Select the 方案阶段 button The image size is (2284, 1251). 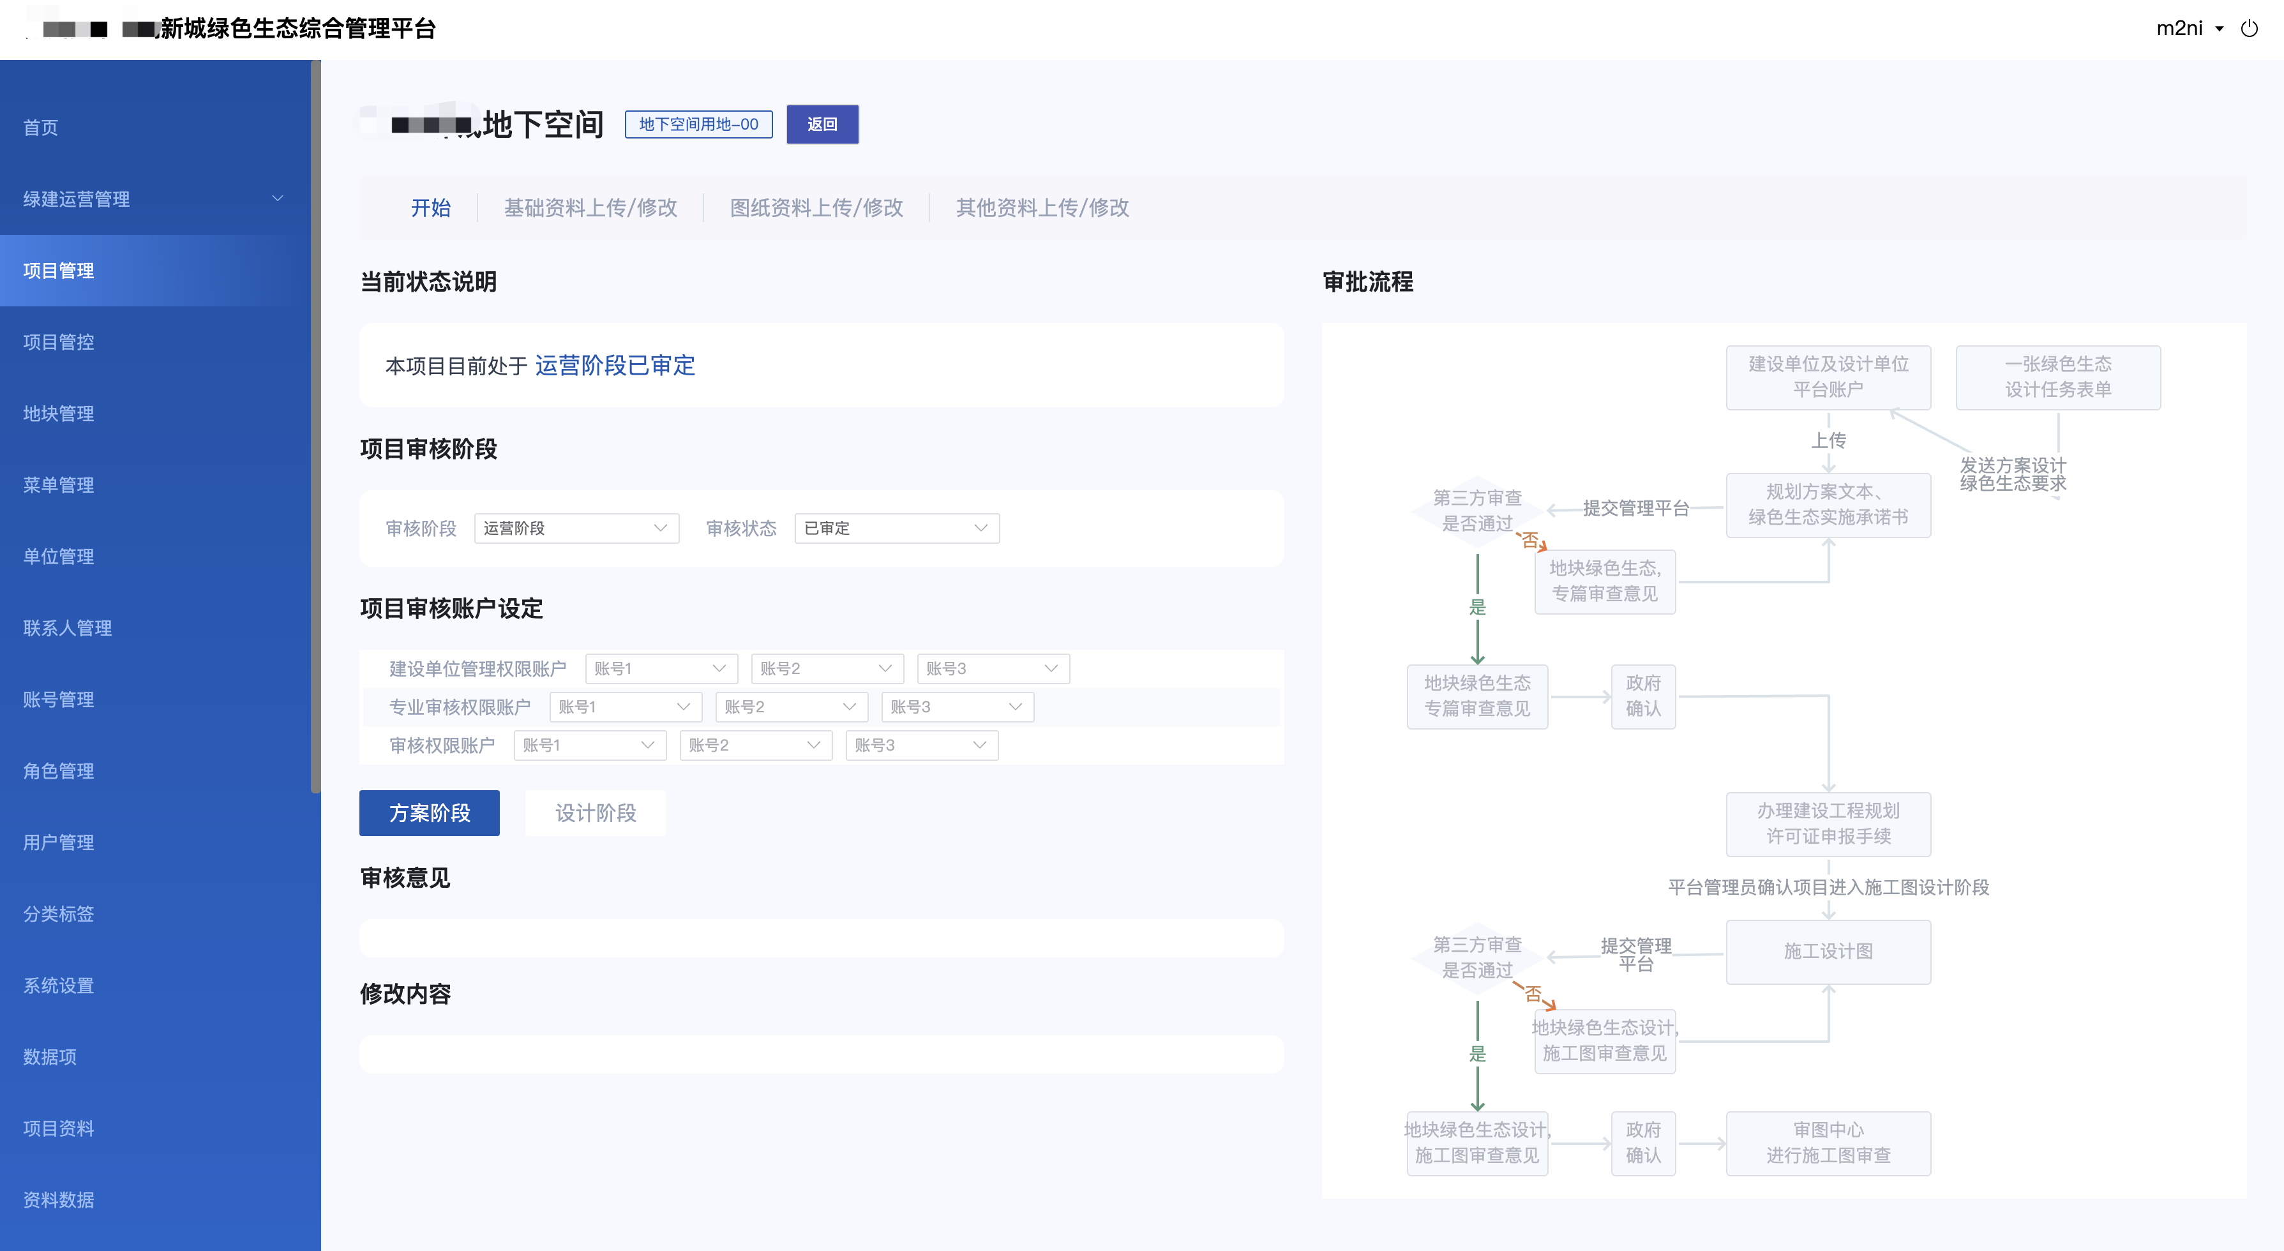(429, 813)
